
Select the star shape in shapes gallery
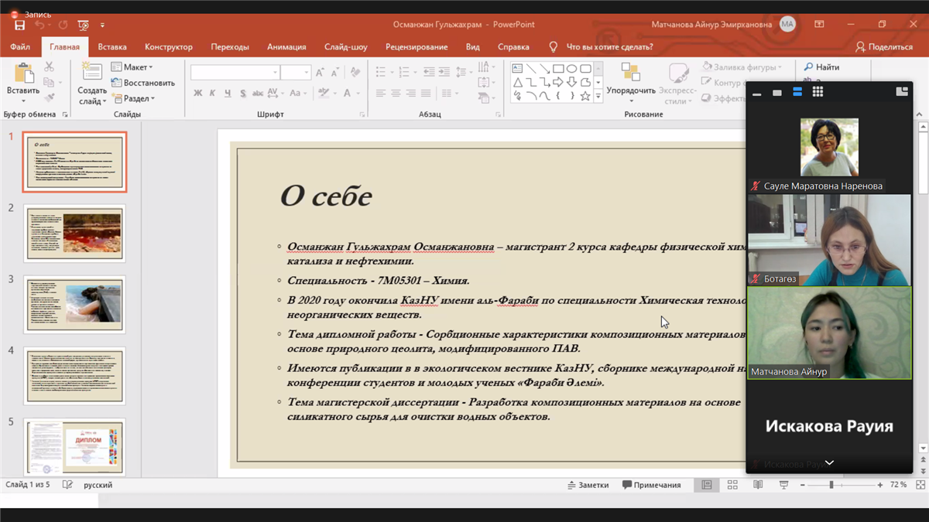pyautogui.click(x=585, y=96)
